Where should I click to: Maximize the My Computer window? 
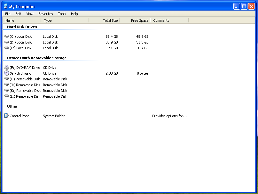(x=244, y=6)
